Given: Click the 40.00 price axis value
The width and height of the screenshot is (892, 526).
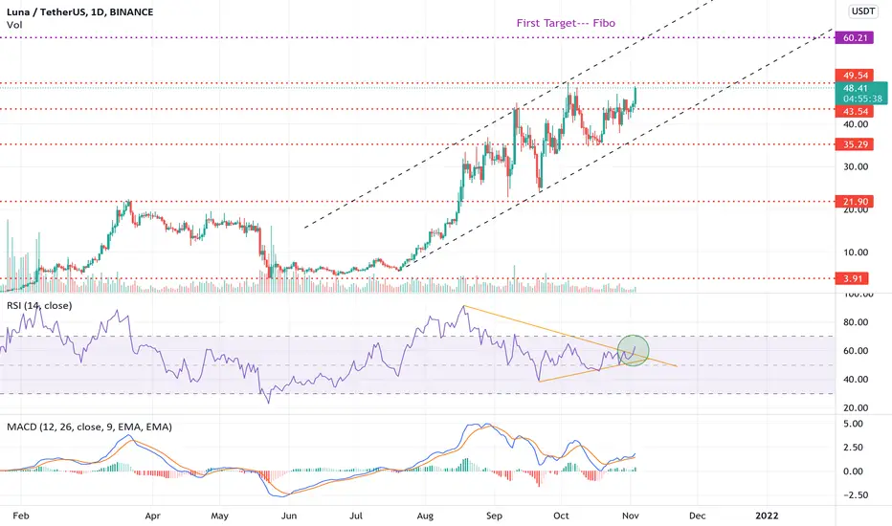Looking at the screenshot, I should 856,124.
